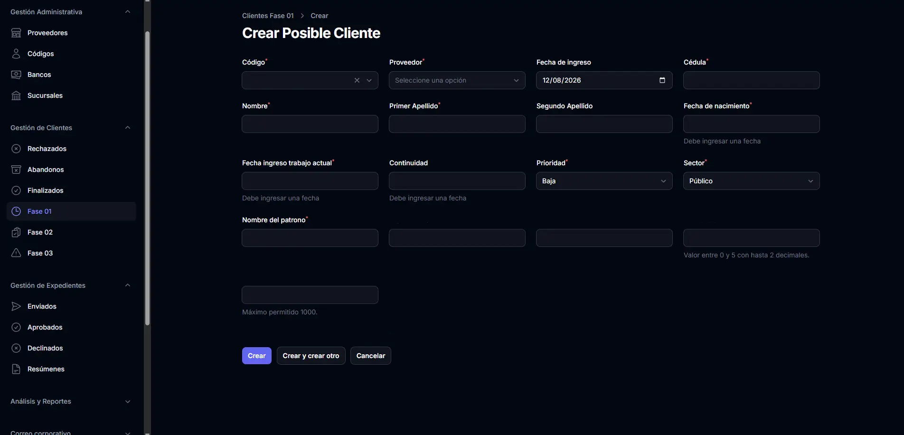Viewport: 904px width, 435px height.
Task: Open the Código dropdown arrow
Action: (x=369, y=80)
